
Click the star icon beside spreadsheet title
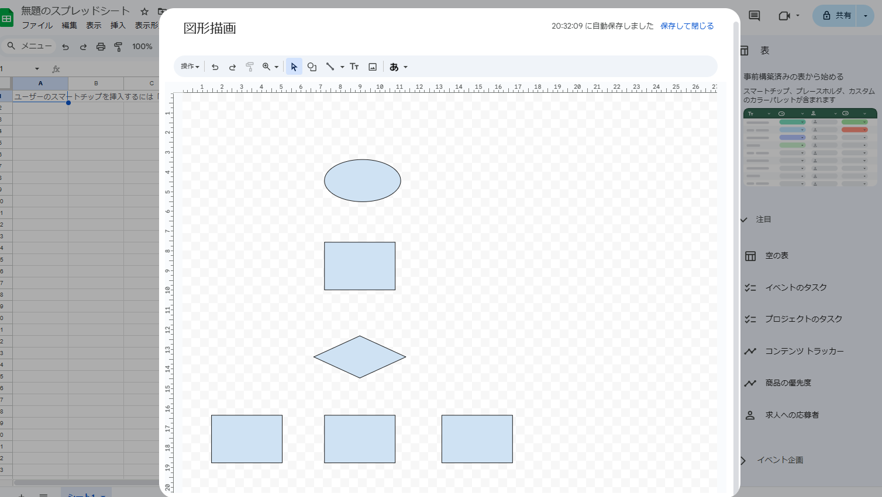point(144,11)
